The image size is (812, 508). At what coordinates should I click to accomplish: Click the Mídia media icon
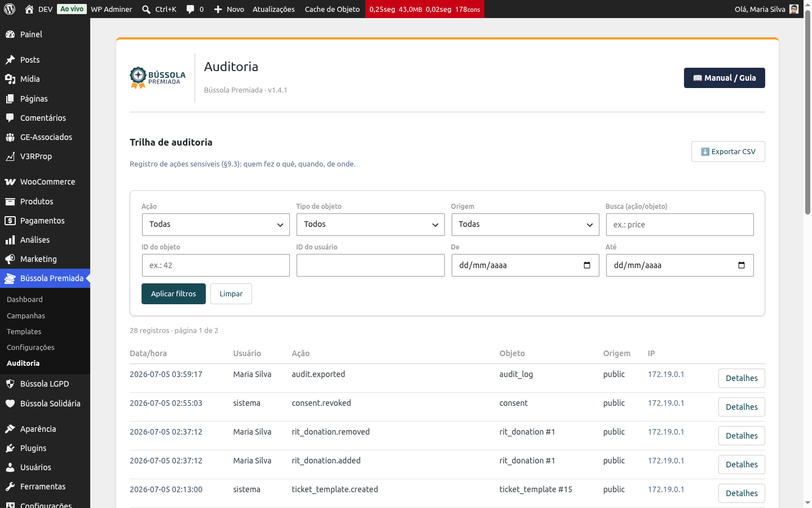tap(10, 79)
